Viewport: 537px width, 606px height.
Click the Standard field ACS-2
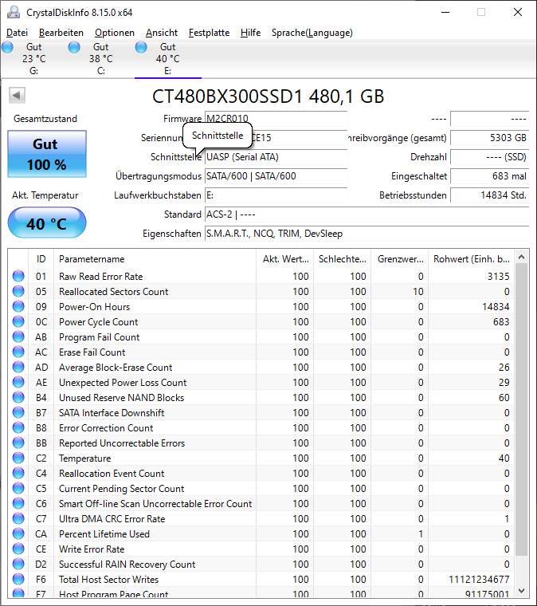click(x=366, y=214)
